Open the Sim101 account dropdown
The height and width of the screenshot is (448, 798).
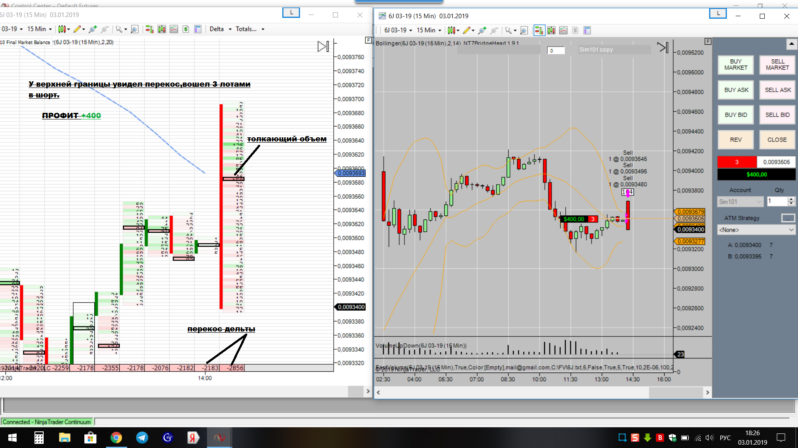coord(740,202)
